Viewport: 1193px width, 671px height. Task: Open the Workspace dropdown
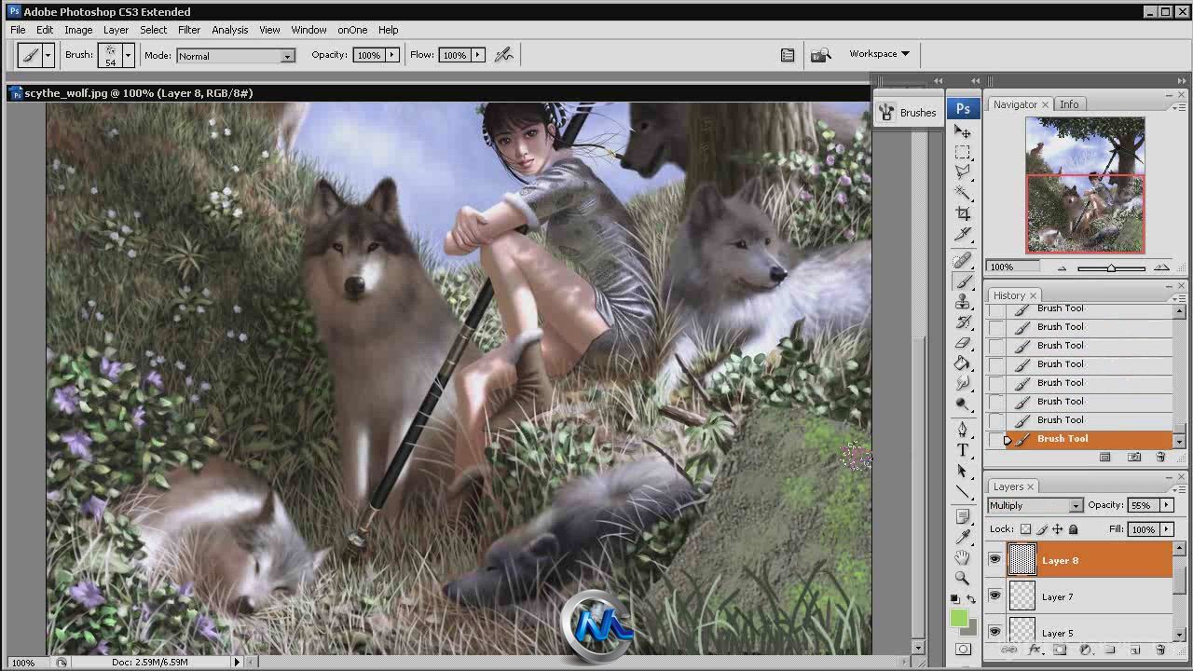879,54
